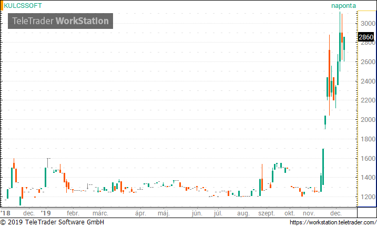The height and width of the screenshot is (227, 377).
Task: Click the 2600 price axis label
Action: tap(368, 62)
